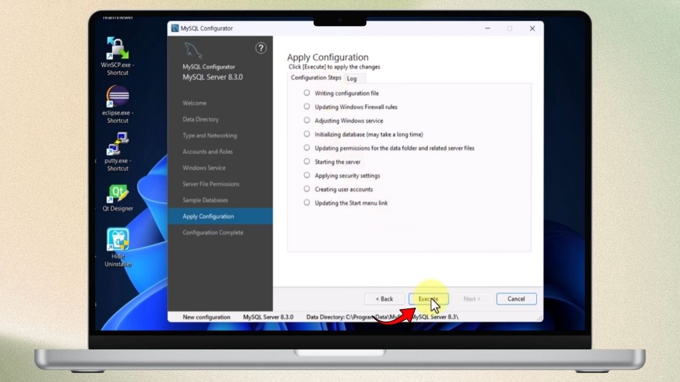Open the Windows Service sidebar step

pyautogui.click(x=204, y=168)
